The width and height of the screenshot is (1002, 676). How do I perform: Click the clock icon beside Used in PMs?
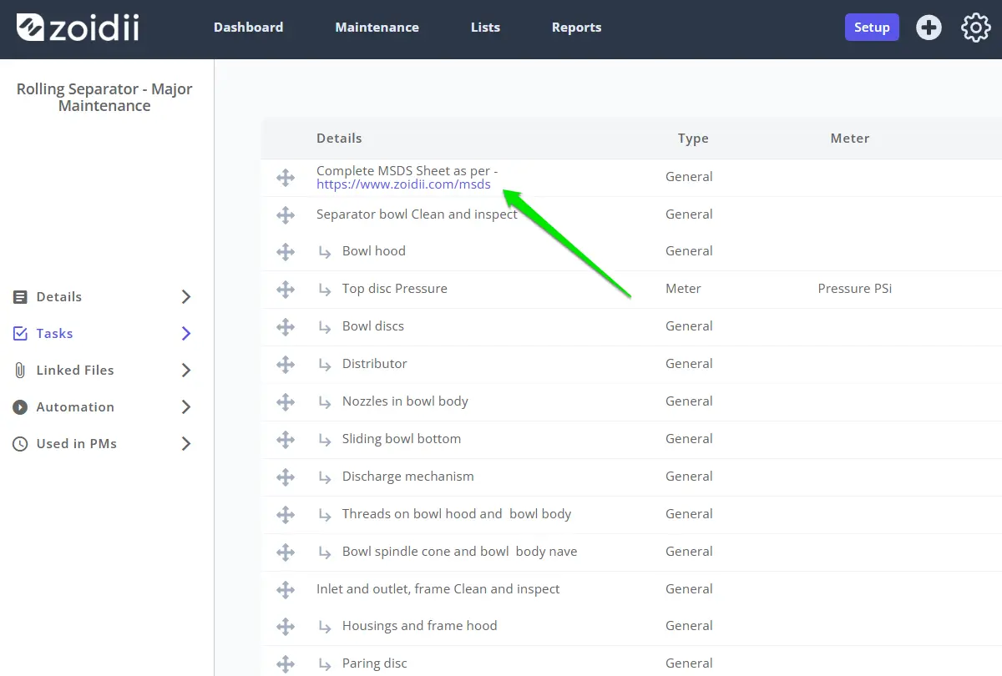pyautogui.click(x=20, y=444)
